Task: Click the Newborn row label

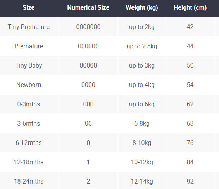Action: coord(29,85)
